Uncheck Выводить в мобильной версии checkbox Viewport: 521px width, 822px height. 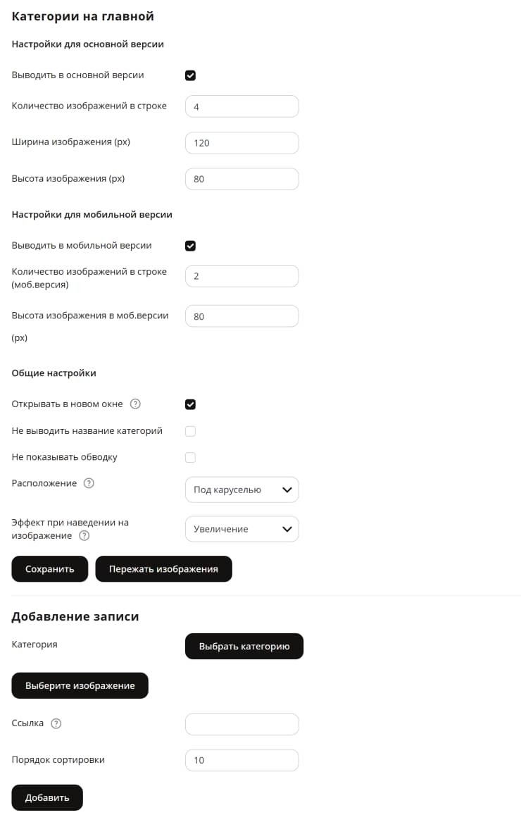point(190,246)
